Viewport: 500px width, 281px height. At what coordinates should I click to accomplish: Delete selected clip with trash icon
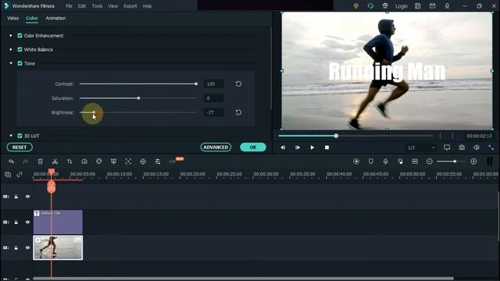[40, 162]
